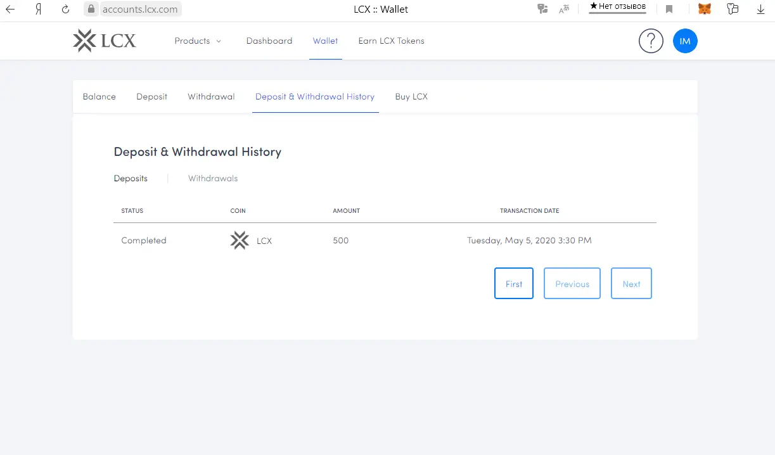Go to the Previous page
The width and height of the screenshot is (775, 455).
[x=572, y=283]
